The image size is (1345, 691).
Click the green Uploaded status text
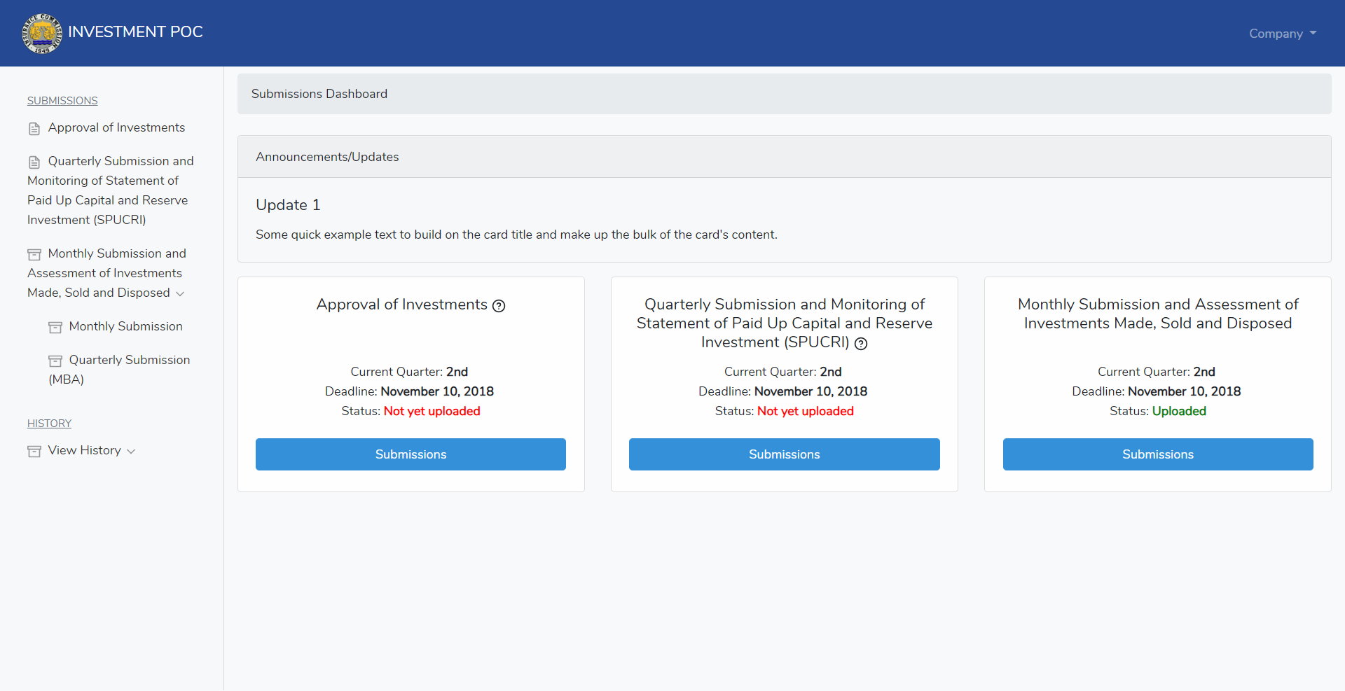point(1179,411)
